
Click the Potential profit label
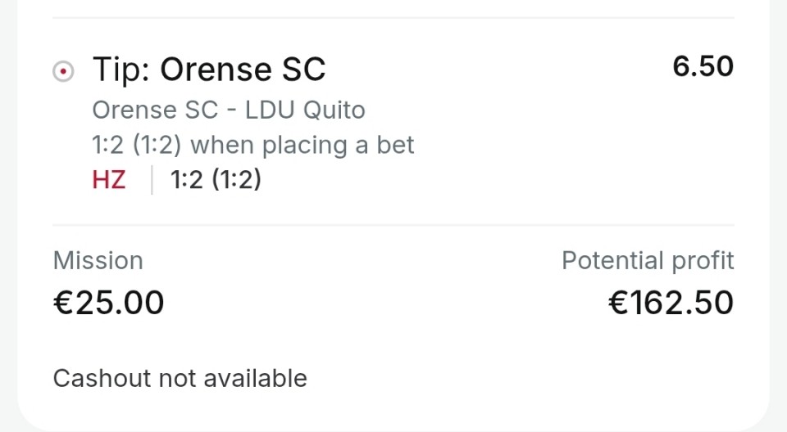pyautogui.click(x=648, y=261)
